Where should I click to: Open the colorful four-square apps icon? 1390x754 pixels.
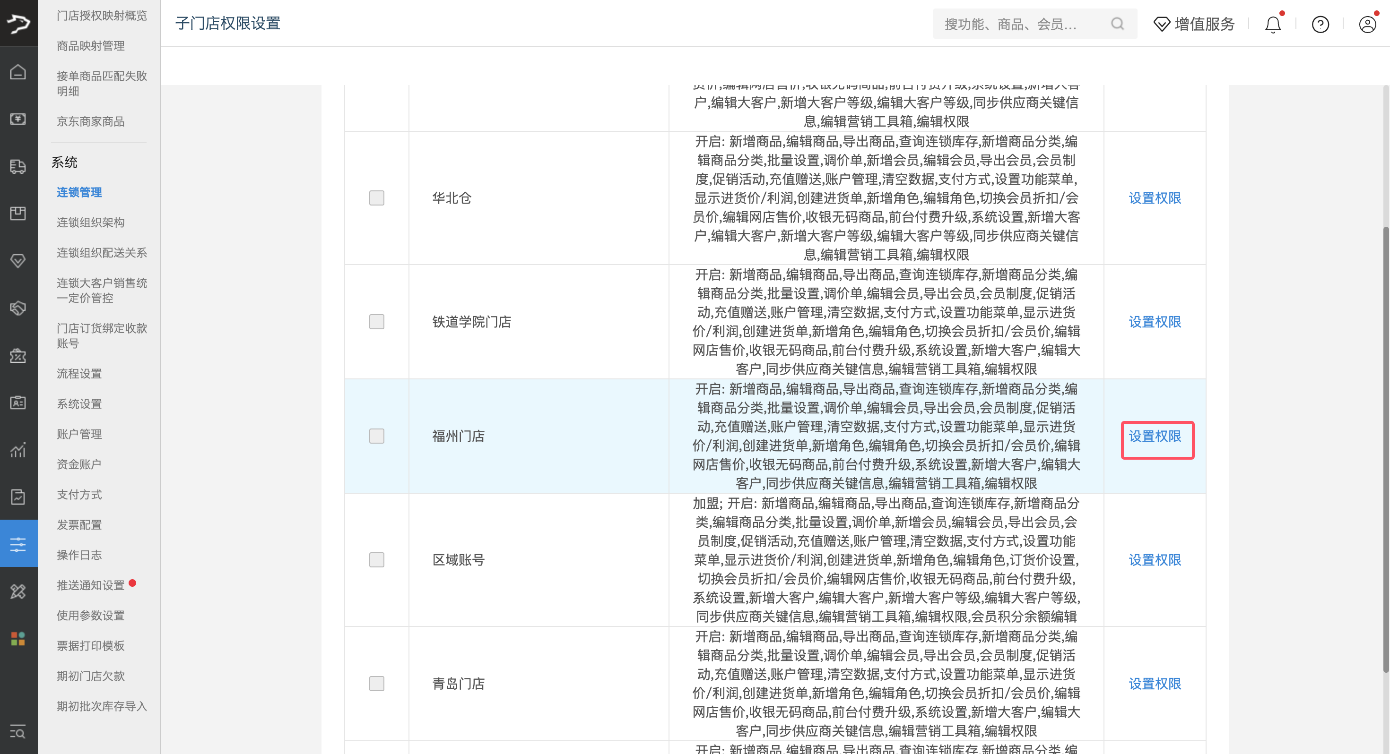coord(18,639)
